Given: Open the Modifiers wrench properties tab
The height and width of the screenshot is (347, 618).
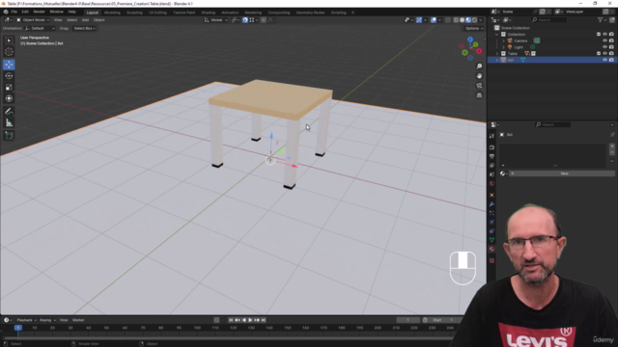Looking at the screenshot, I should point(492,204).
